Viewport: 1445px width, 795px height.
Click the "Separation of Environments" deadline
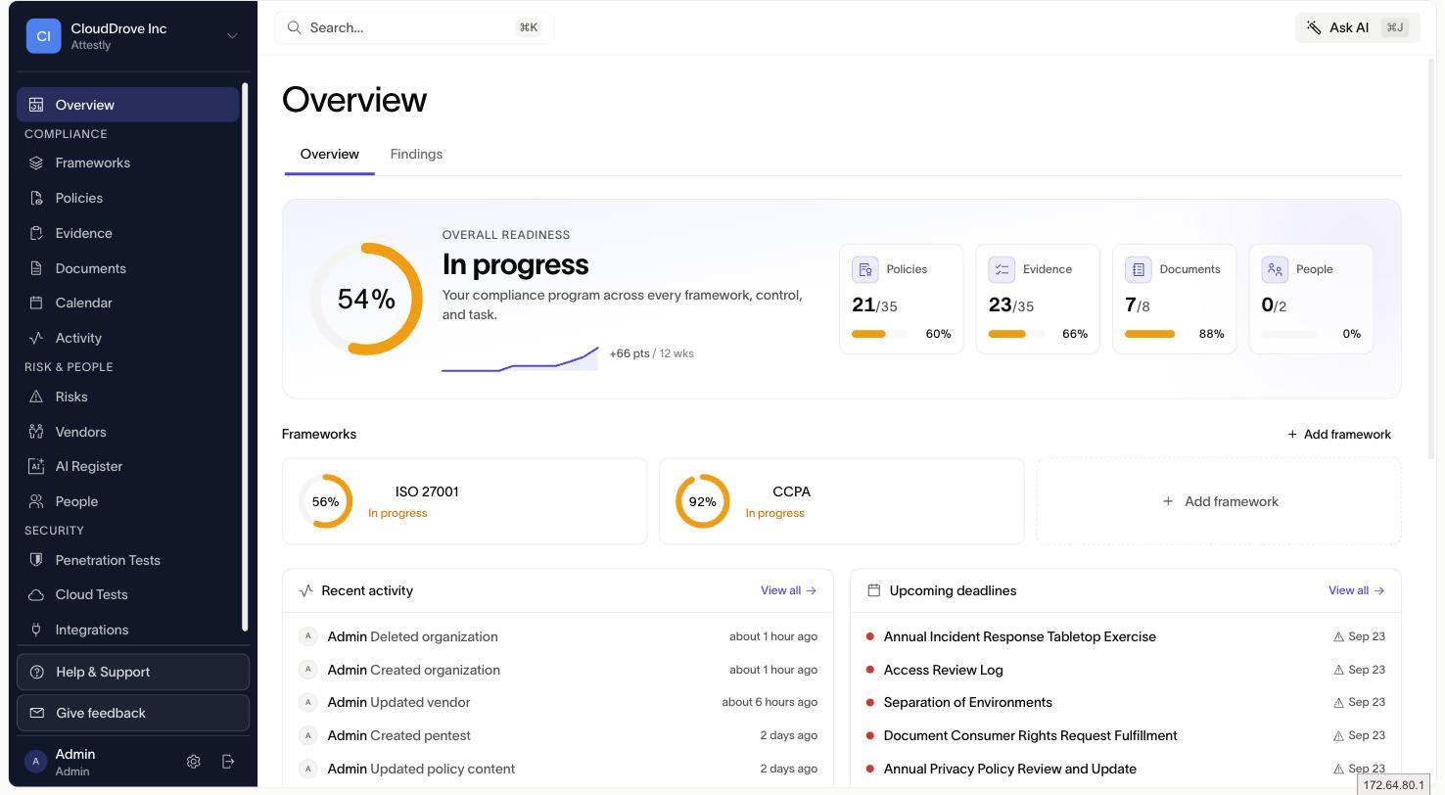coord(968,702)
